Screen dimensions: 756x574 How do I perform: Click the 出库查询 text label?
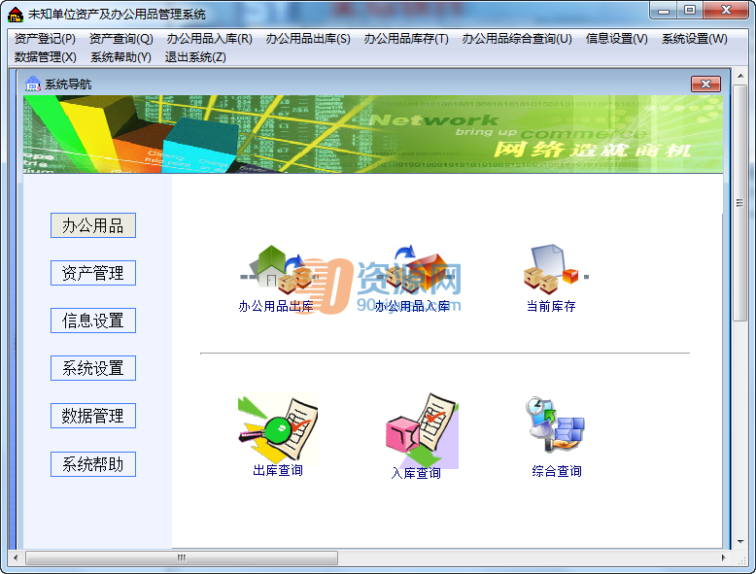(x=278, y=470)
